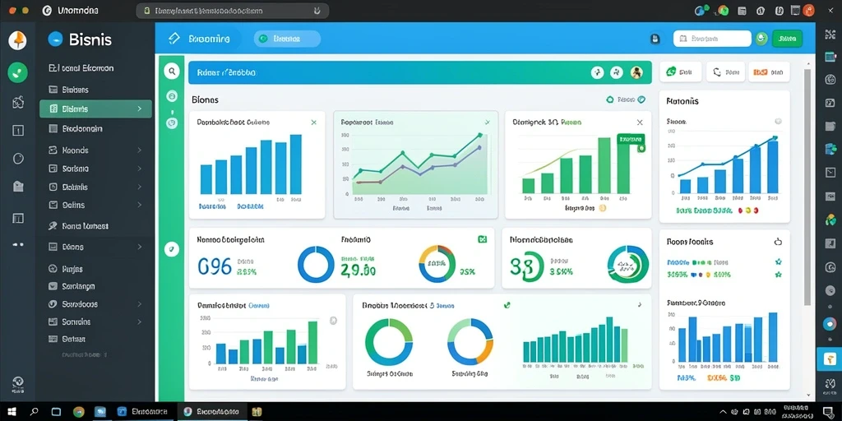Screen dimensions: 842x421
Task: Click the building icon in left rail
Action: tap(18, 187)
